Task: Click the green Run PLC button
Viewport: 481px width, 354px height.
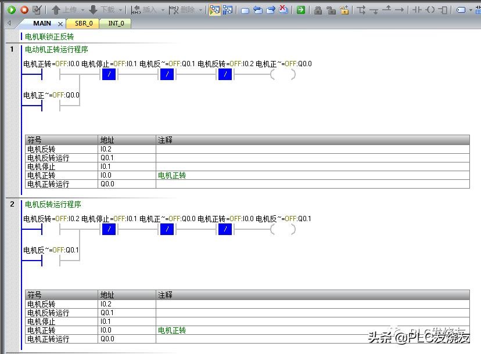Action: coord(11,10)
